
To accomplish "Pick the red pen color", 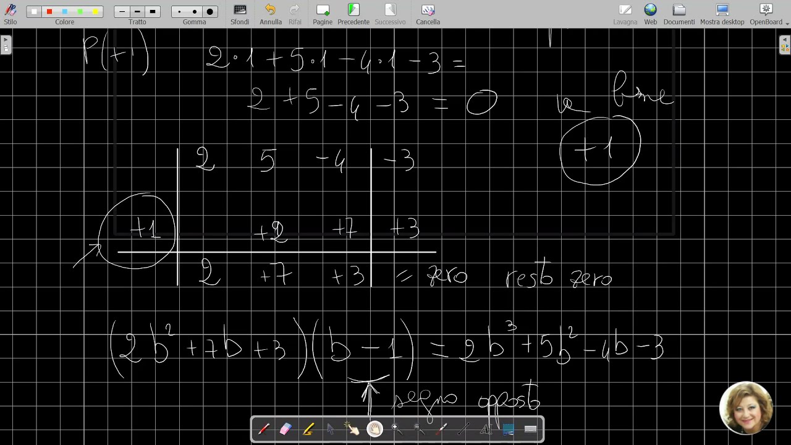I will tap(49, 12).
